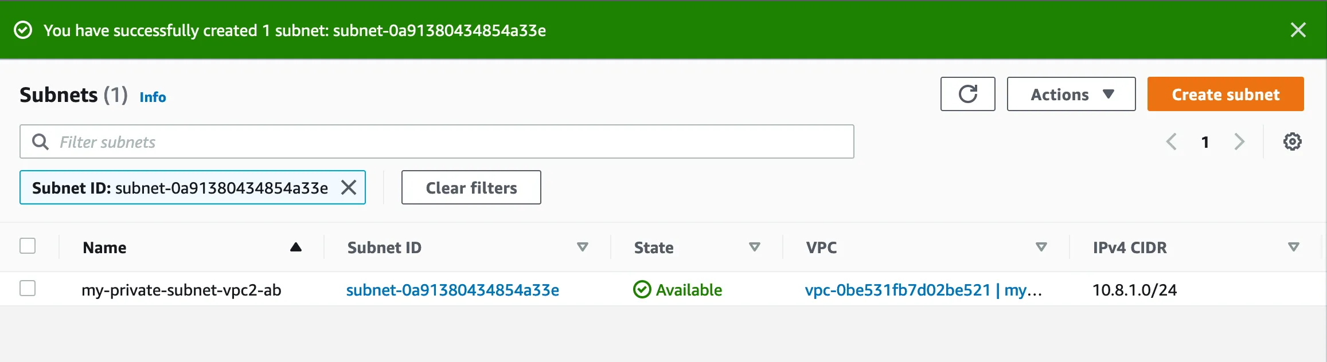The height and width of the screenshot is (362, 1327).
Task: Click the Clear filters button
Action: 471,187
